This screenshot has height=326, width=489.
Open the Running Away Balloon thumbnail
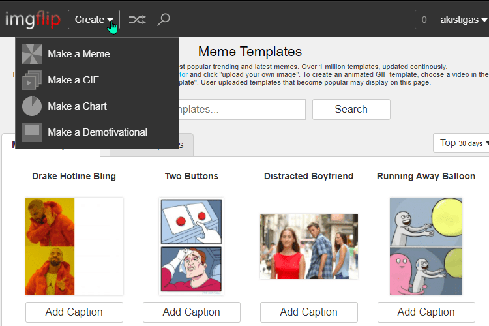click(426, 246)
